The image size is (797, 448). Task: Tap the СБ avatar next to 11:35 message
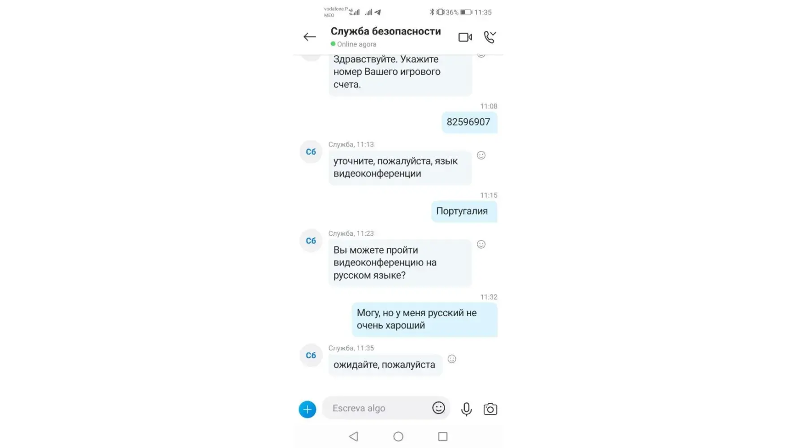click(x=311, y=355)
